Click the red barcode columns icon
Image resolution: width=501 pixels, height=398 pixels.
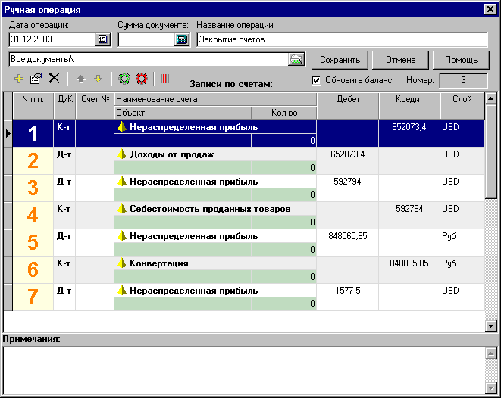164,79
